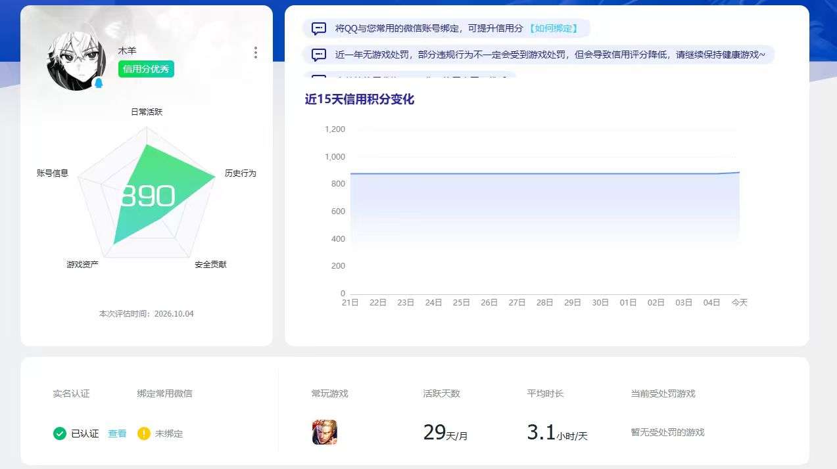Viewport: 837px width, 469px height.
Task: Select the 日常活跃 radar label
Action: point(147,112)
